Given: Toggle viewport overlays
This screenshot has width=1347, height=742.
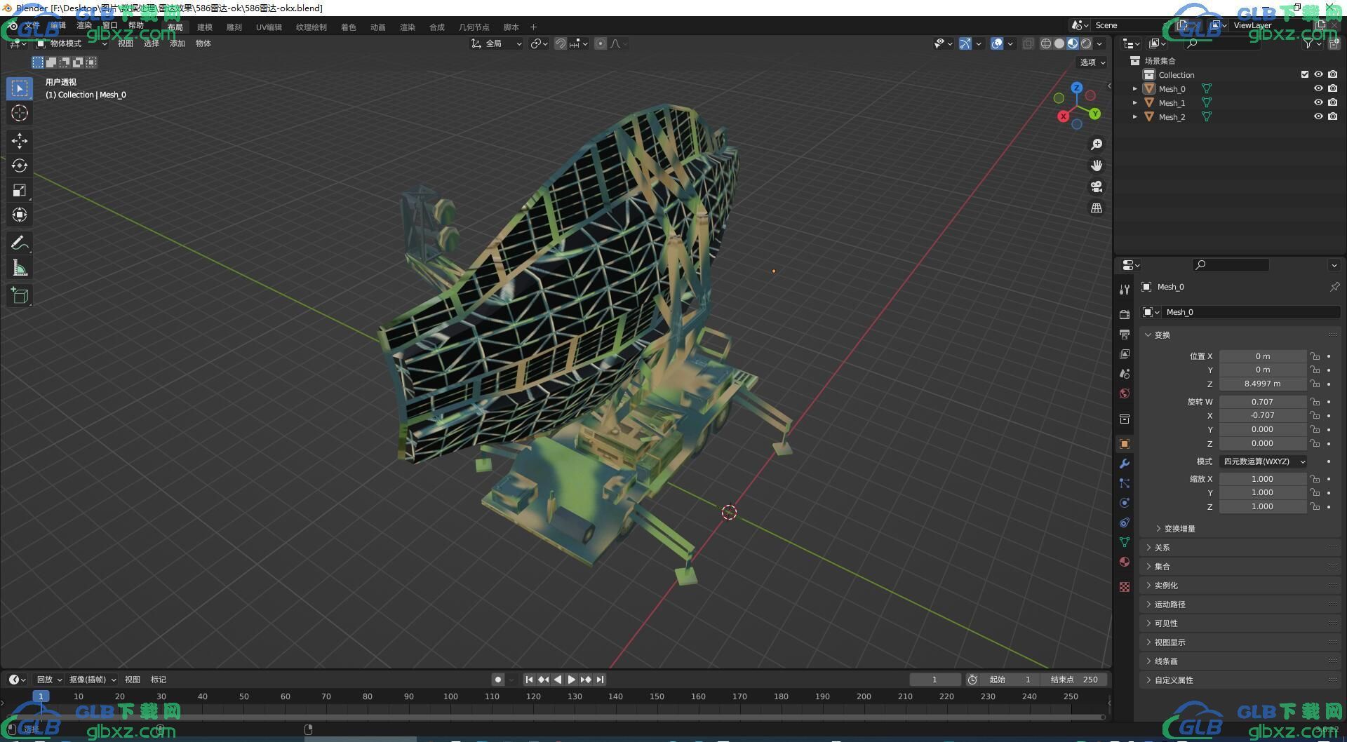Looking at the screenshot, I should coord(997,43).
